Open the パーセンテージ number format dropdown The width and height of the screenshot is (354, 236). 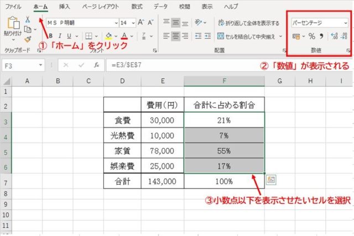tap(346, 23)
